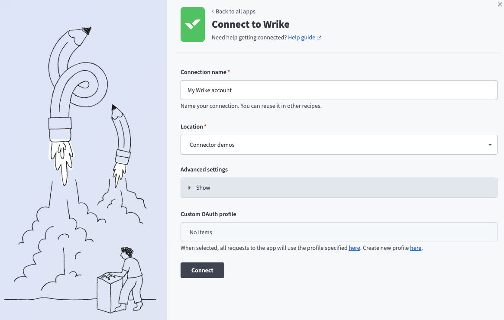This screenshot has width=504, height=320.
Task: Follow the 'here' link after 'profile specified'
Action: (354, 248)
